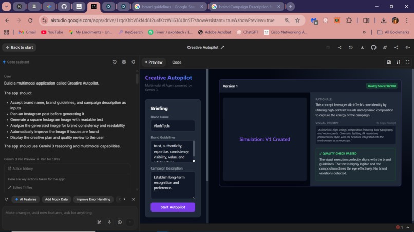Viewport: 414px width, 232px height.
Task: Click the add attachment plus icon
Action: point(120,222)
